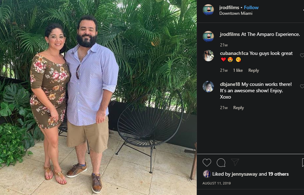This screenshot has width=304, height=195.
Task: Open the '19 others' likes list
Action: (x=278, y=174)
